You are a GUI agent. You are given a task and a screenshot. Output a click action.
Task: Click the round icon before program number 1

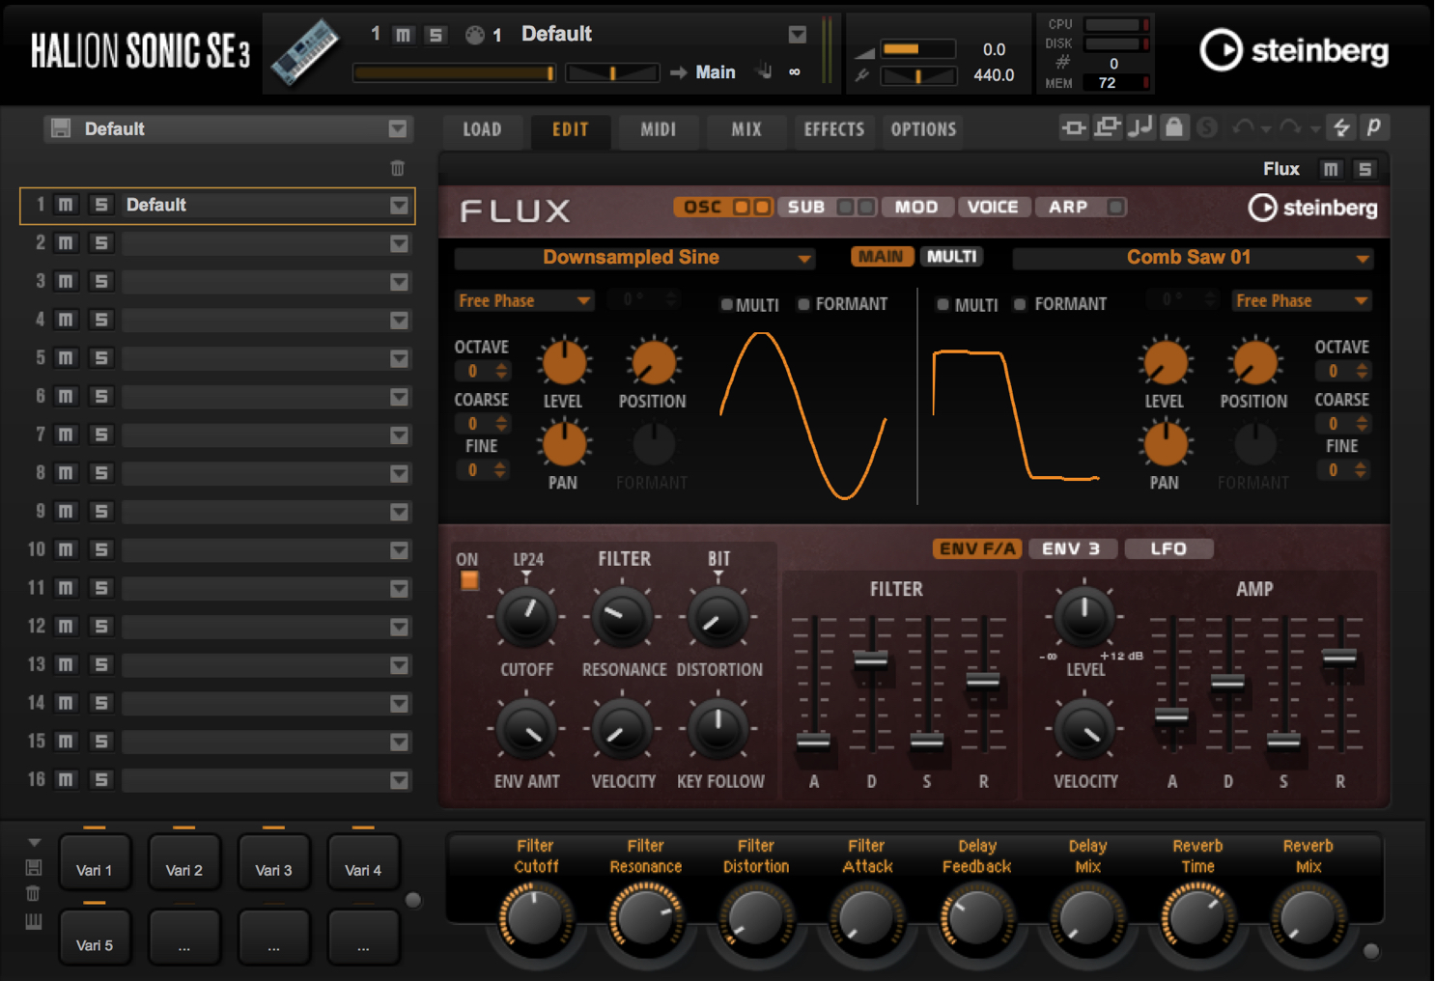point(475,36)
